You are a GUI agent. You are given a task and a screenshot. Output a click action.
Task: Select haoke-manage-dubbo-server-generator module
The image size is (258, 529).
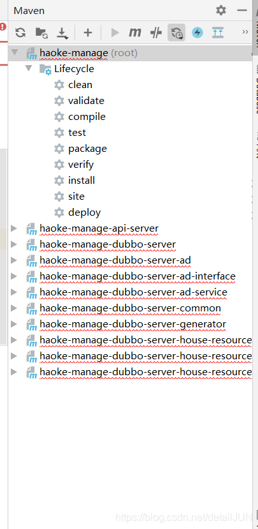pyautogui.click(x=133, y=324)
